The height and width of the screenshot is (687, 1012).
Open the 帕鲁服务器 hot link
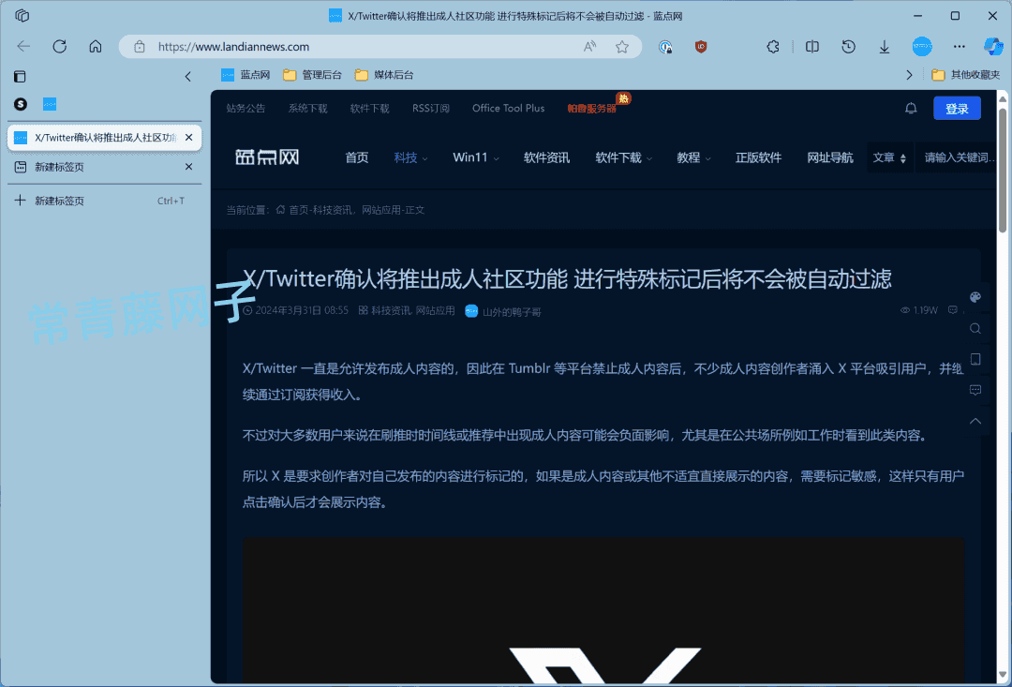pyautogui.click(x=592, y=109)
